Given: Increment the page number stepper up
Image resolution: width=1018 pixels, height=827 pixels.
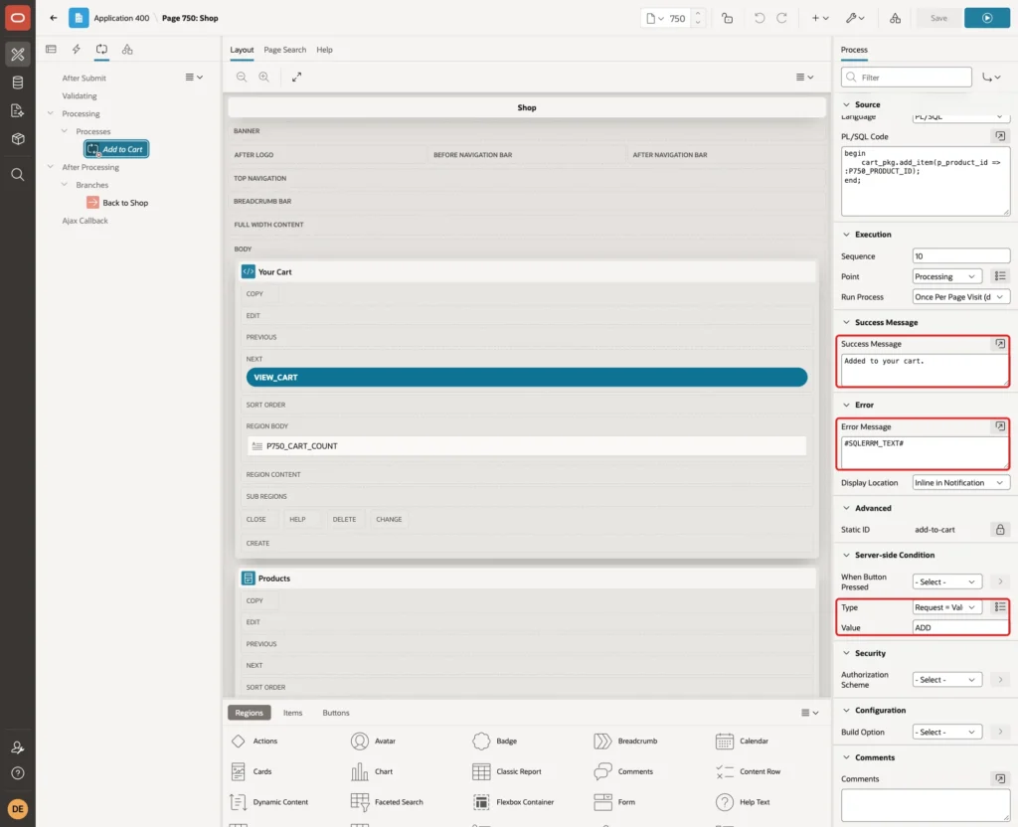Looking at the screenshot, I should pos(697,13).
